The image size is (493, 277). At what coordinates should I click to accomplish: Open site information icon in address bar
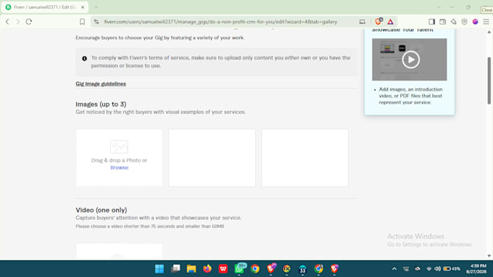click(x=96, y=22)
